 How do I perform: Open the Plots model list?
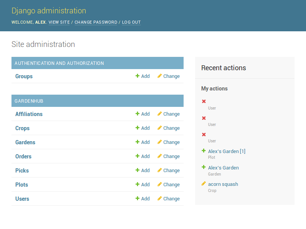pyautogui.click(x=22, y=185)
